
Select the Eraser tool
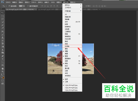pos(2,44)
